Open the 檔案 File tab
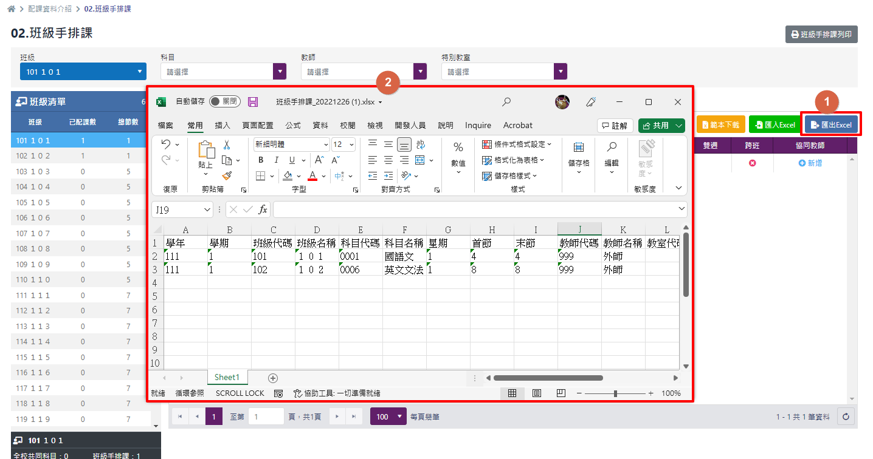Image resolution: width=873 pixels, height=459 pixels. click(165, 126)
